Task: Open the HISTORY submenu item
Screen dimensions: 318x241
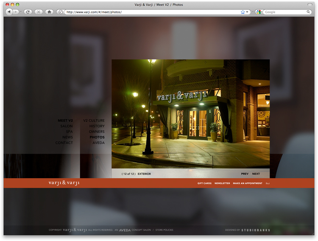Action: (97, 126)
